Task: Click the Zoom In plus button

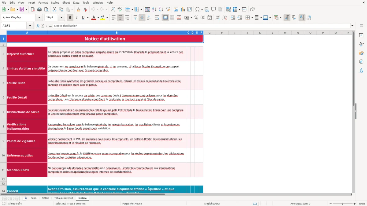Action: click(x=355, y=204)
